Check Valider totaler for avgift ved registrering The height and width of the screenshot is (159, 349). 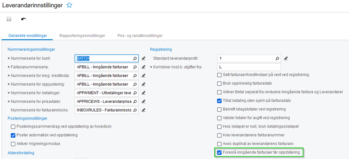(x=219, y=118)
